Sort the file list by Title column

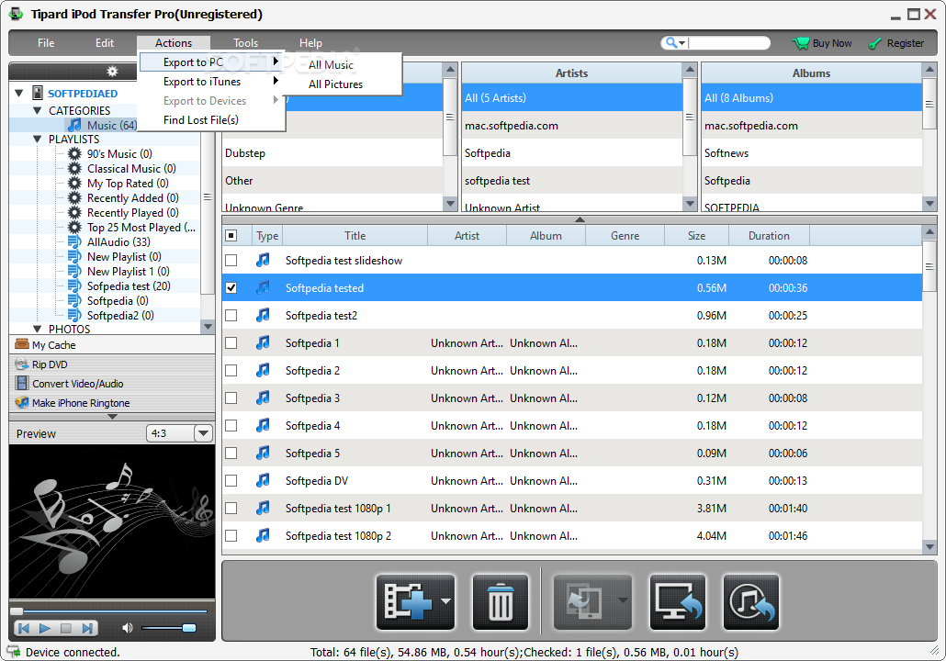coord(355,236)
